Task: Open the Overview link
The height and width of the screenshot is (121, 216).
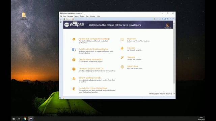Action: tap(131, 39)
